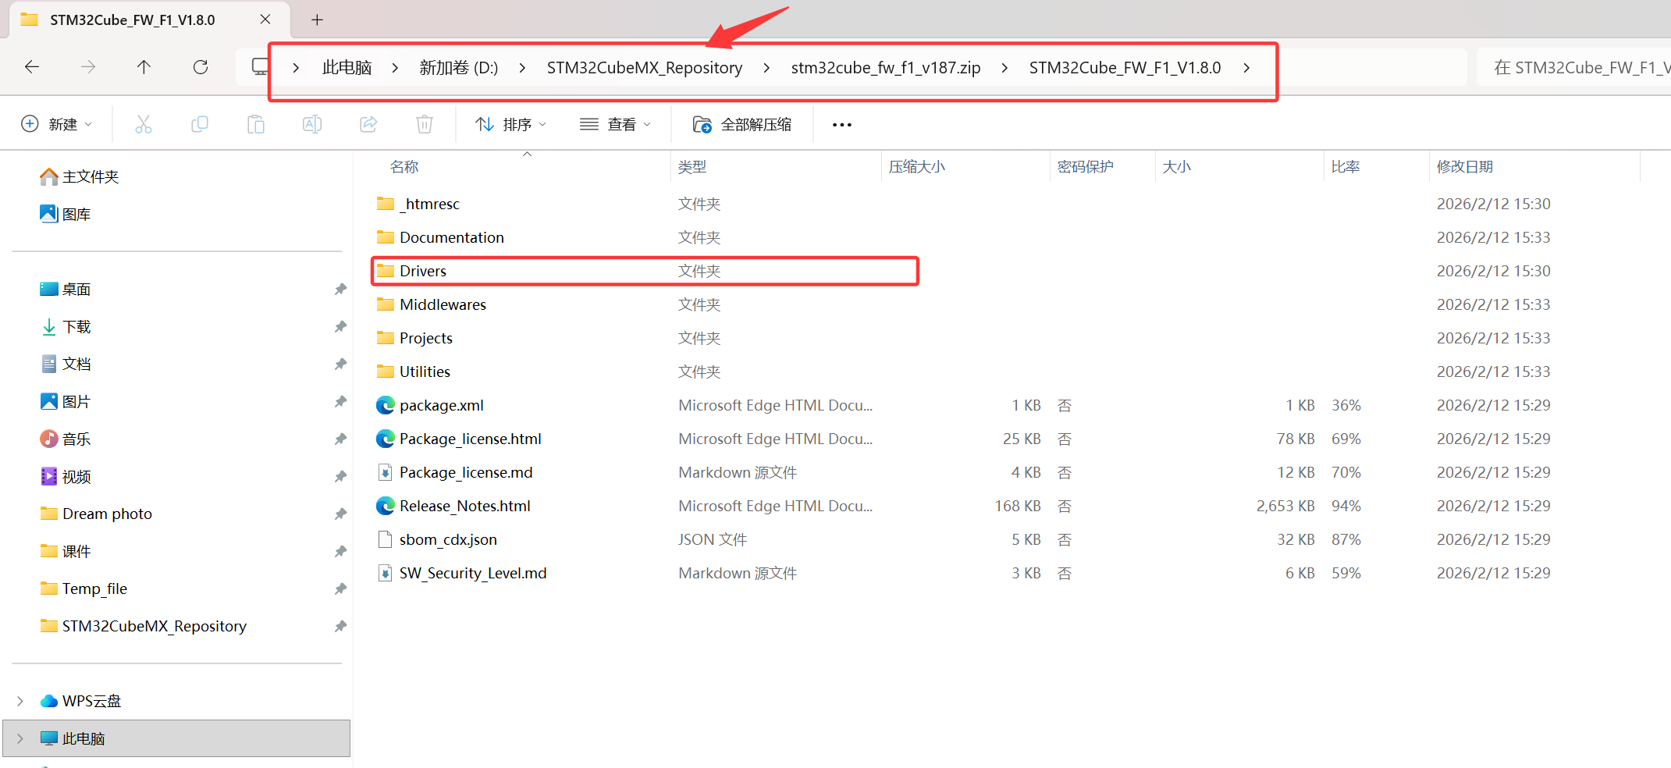Expand chevron after STM32CubeMX_Repository in address bar

point(767,68)
